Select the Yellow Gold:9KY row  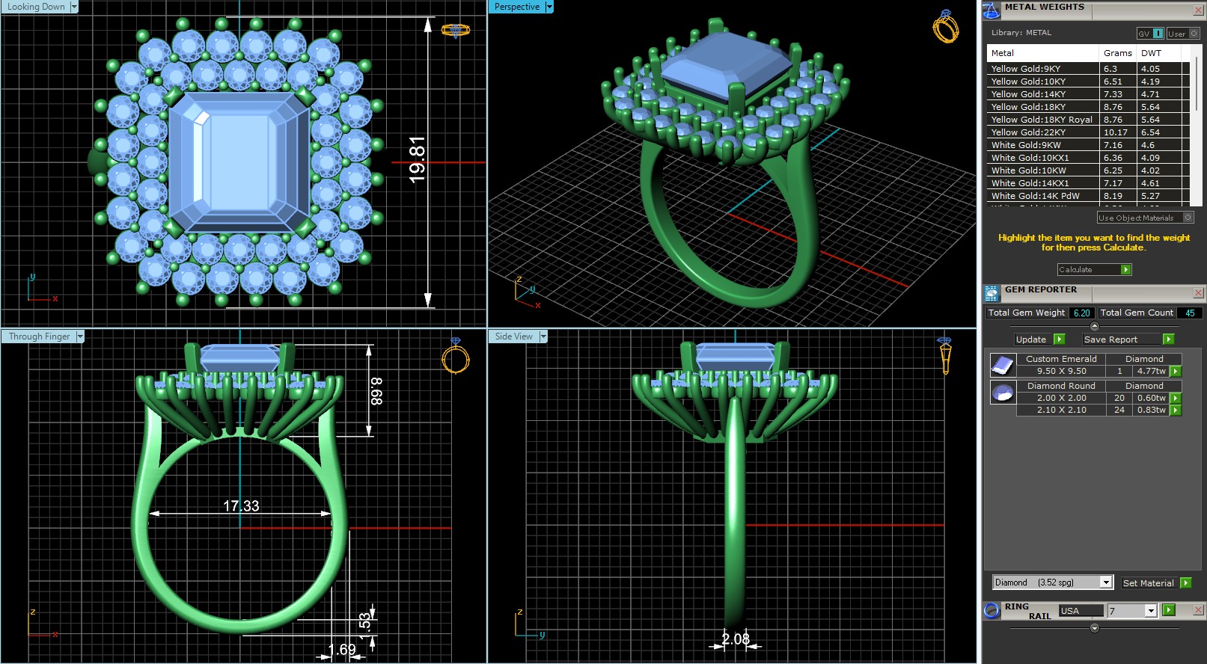[x=1089, y=69]
